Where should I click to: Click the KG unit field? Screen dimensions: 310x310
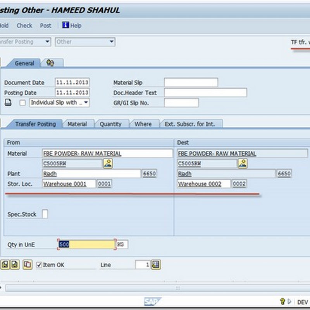pos(122,245)
